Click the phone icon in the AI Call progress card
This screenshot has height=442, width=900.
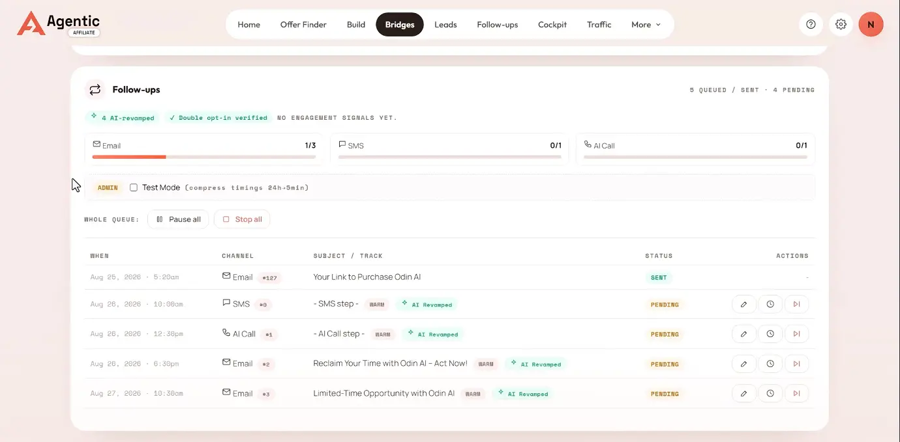tap(588, 145)
